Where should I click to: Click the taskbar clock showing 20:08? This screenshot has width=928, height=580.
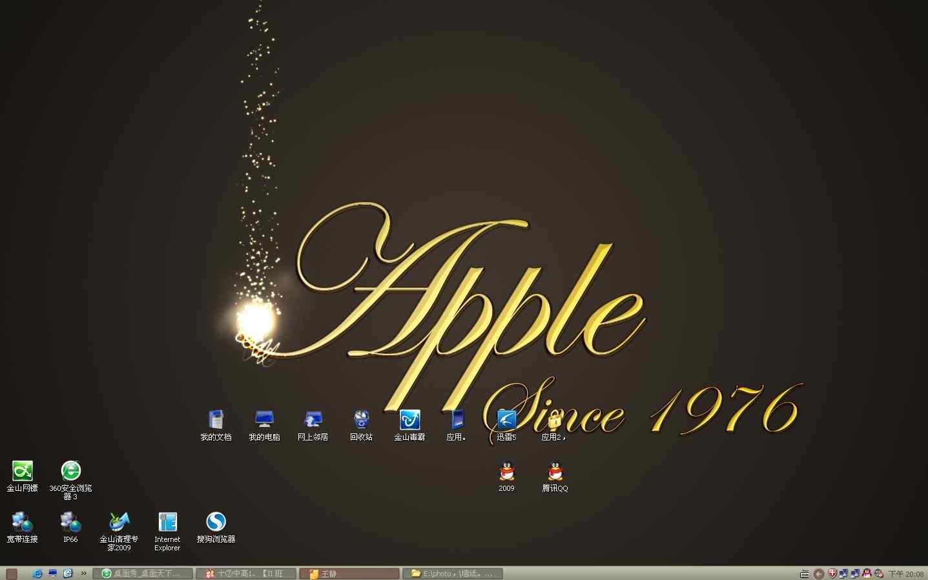coord(906,574)
